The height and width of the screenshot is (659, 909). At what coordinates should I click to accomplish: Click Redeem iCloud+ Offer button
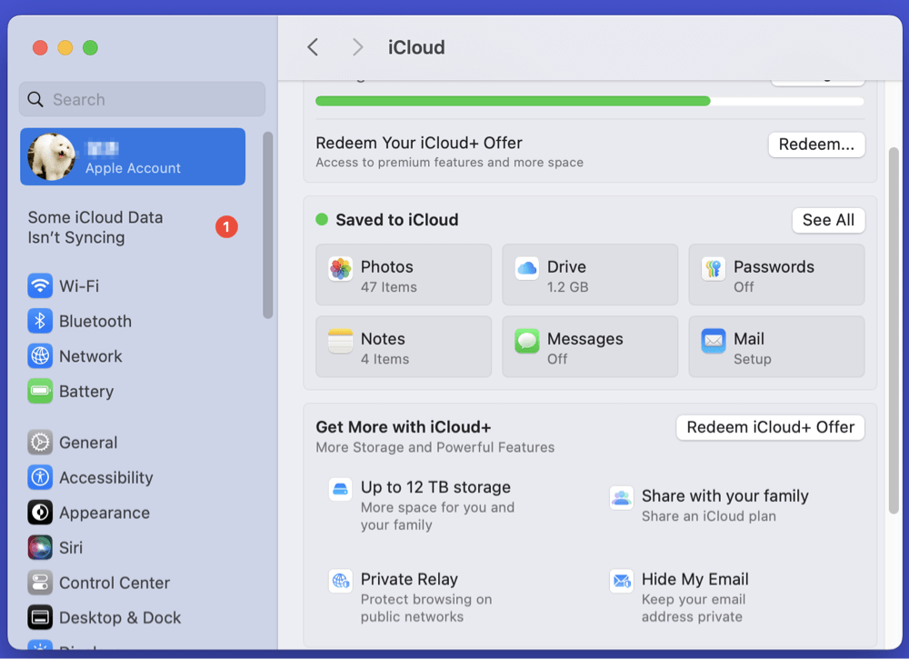pos(770,427)
